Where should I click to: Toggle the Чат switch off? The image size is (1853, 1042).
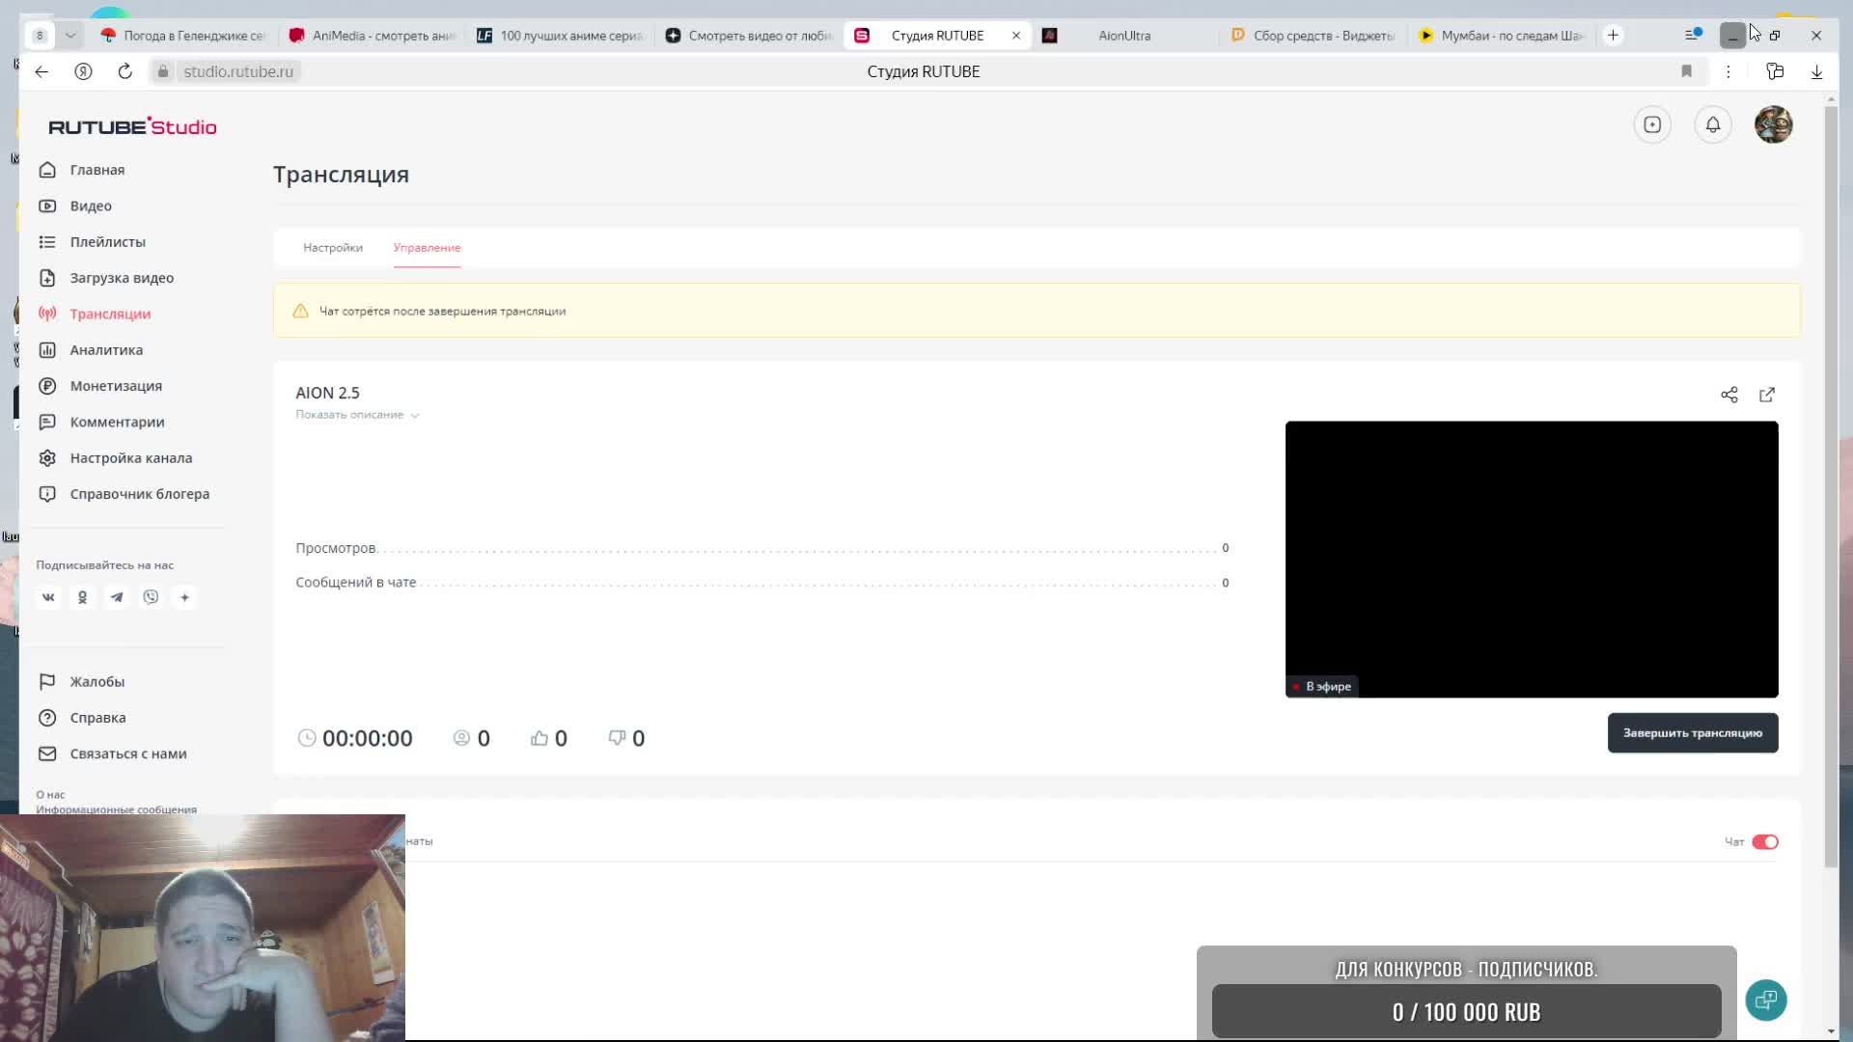[x=1765, y=842]
